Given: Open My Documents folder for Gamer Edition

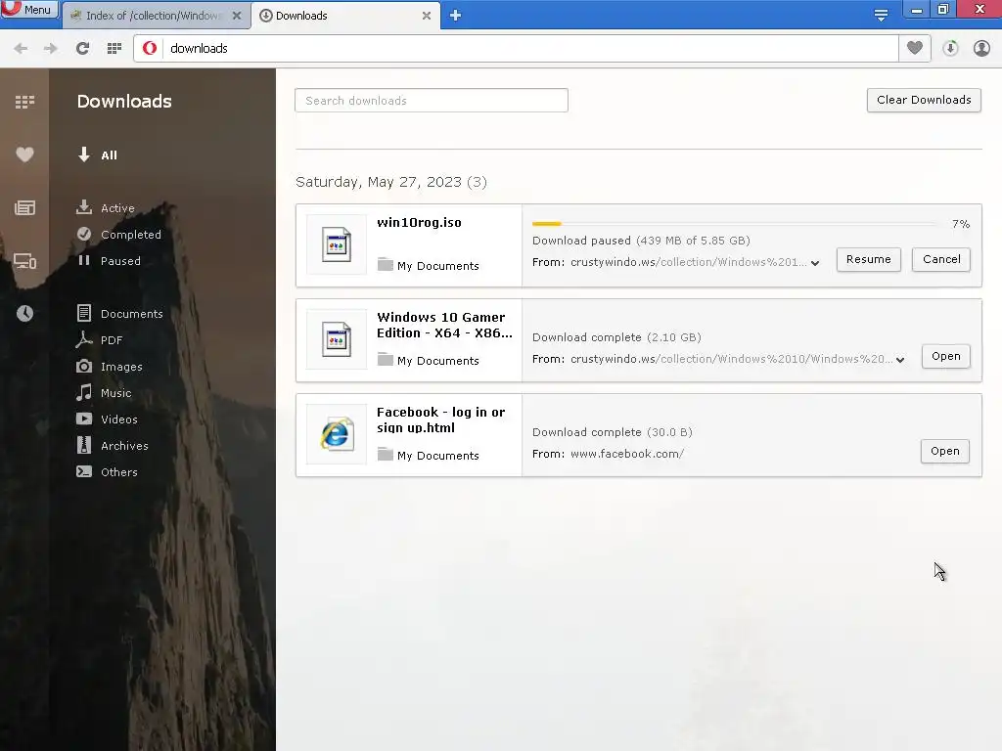Looking at the screenshot, I should click(x=429, y=360).
